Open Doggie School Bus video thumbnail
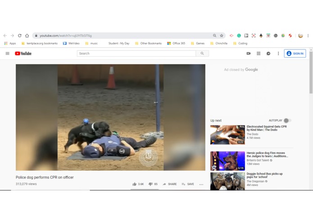Image resolution: width=313 pixels, height=222 pixels. click(x=227, y=182)
